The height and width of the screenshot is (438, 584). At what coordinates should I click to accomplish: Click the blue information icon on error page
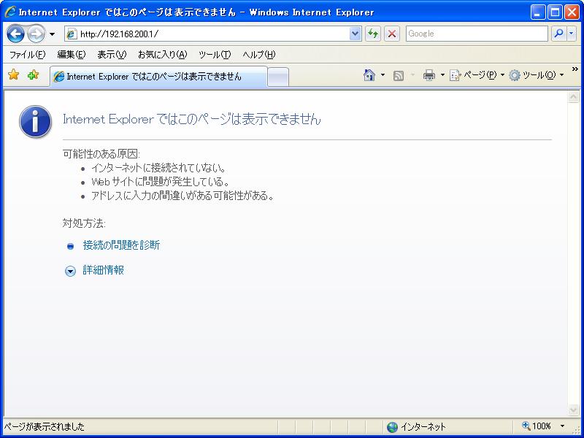pos(35,121)
